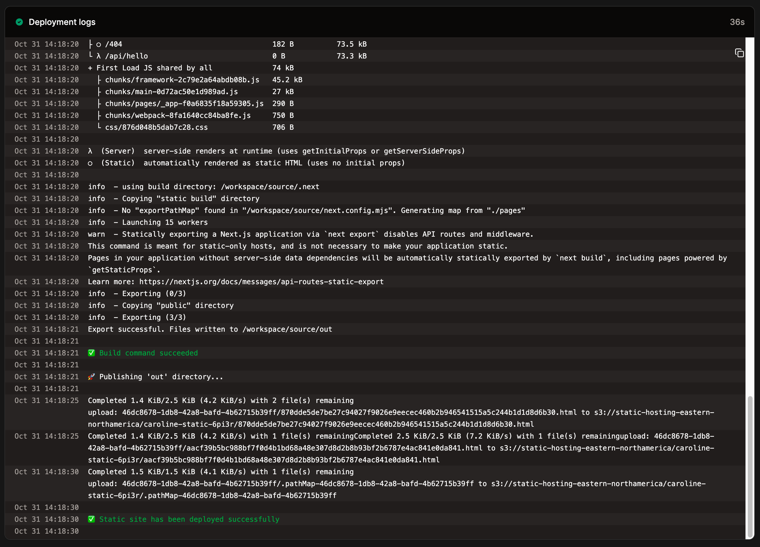Click the 36s duration label

737,22
